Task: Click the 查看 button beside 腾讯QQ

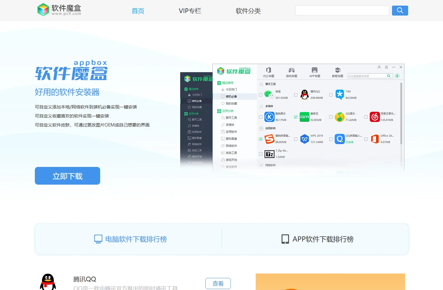Action: [x=218, y=283]
